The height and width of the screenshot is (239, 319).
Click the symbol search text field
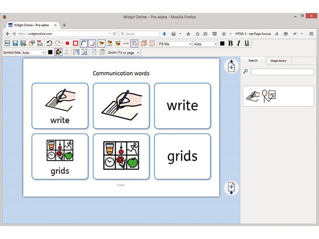283,72
